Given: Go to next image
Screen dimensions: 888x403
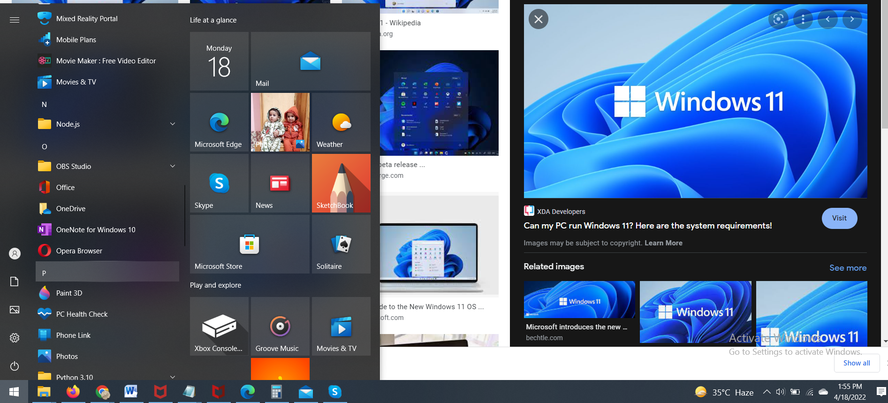Looking at the screenshot, I should coord(852,19).
